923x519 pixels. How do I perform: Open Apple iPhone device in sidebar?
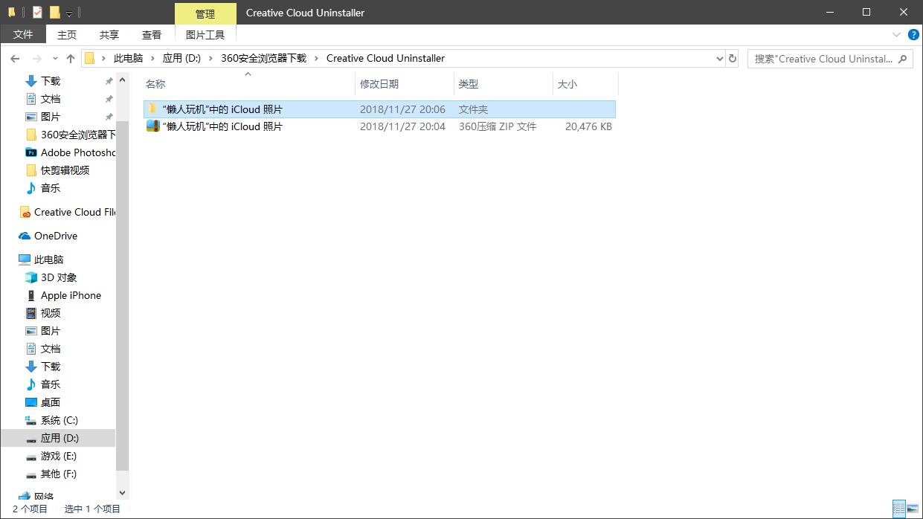pos(71,295)
